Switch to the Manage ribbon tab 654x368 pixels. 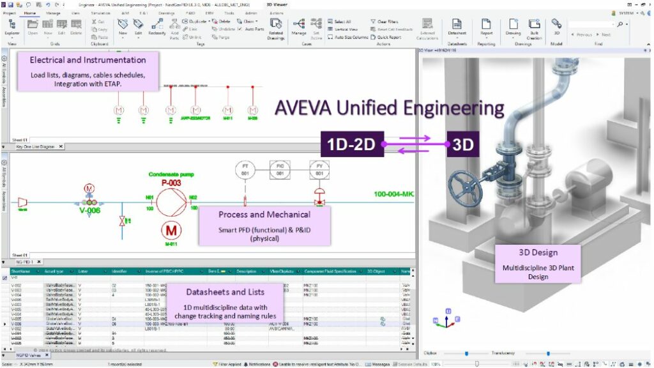53,13
